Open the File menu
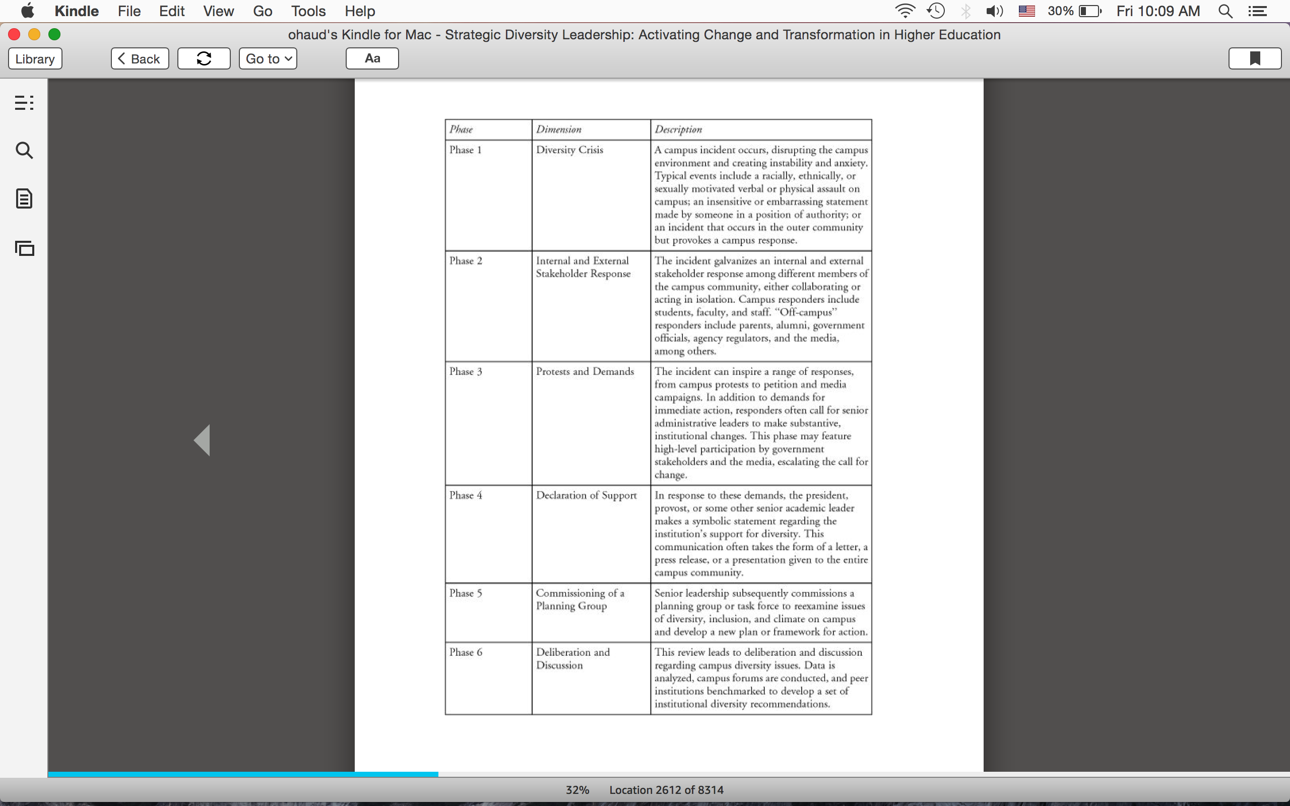Image resolution: width=1290 pixels, height=806 pixels. [x=129, y=11]
